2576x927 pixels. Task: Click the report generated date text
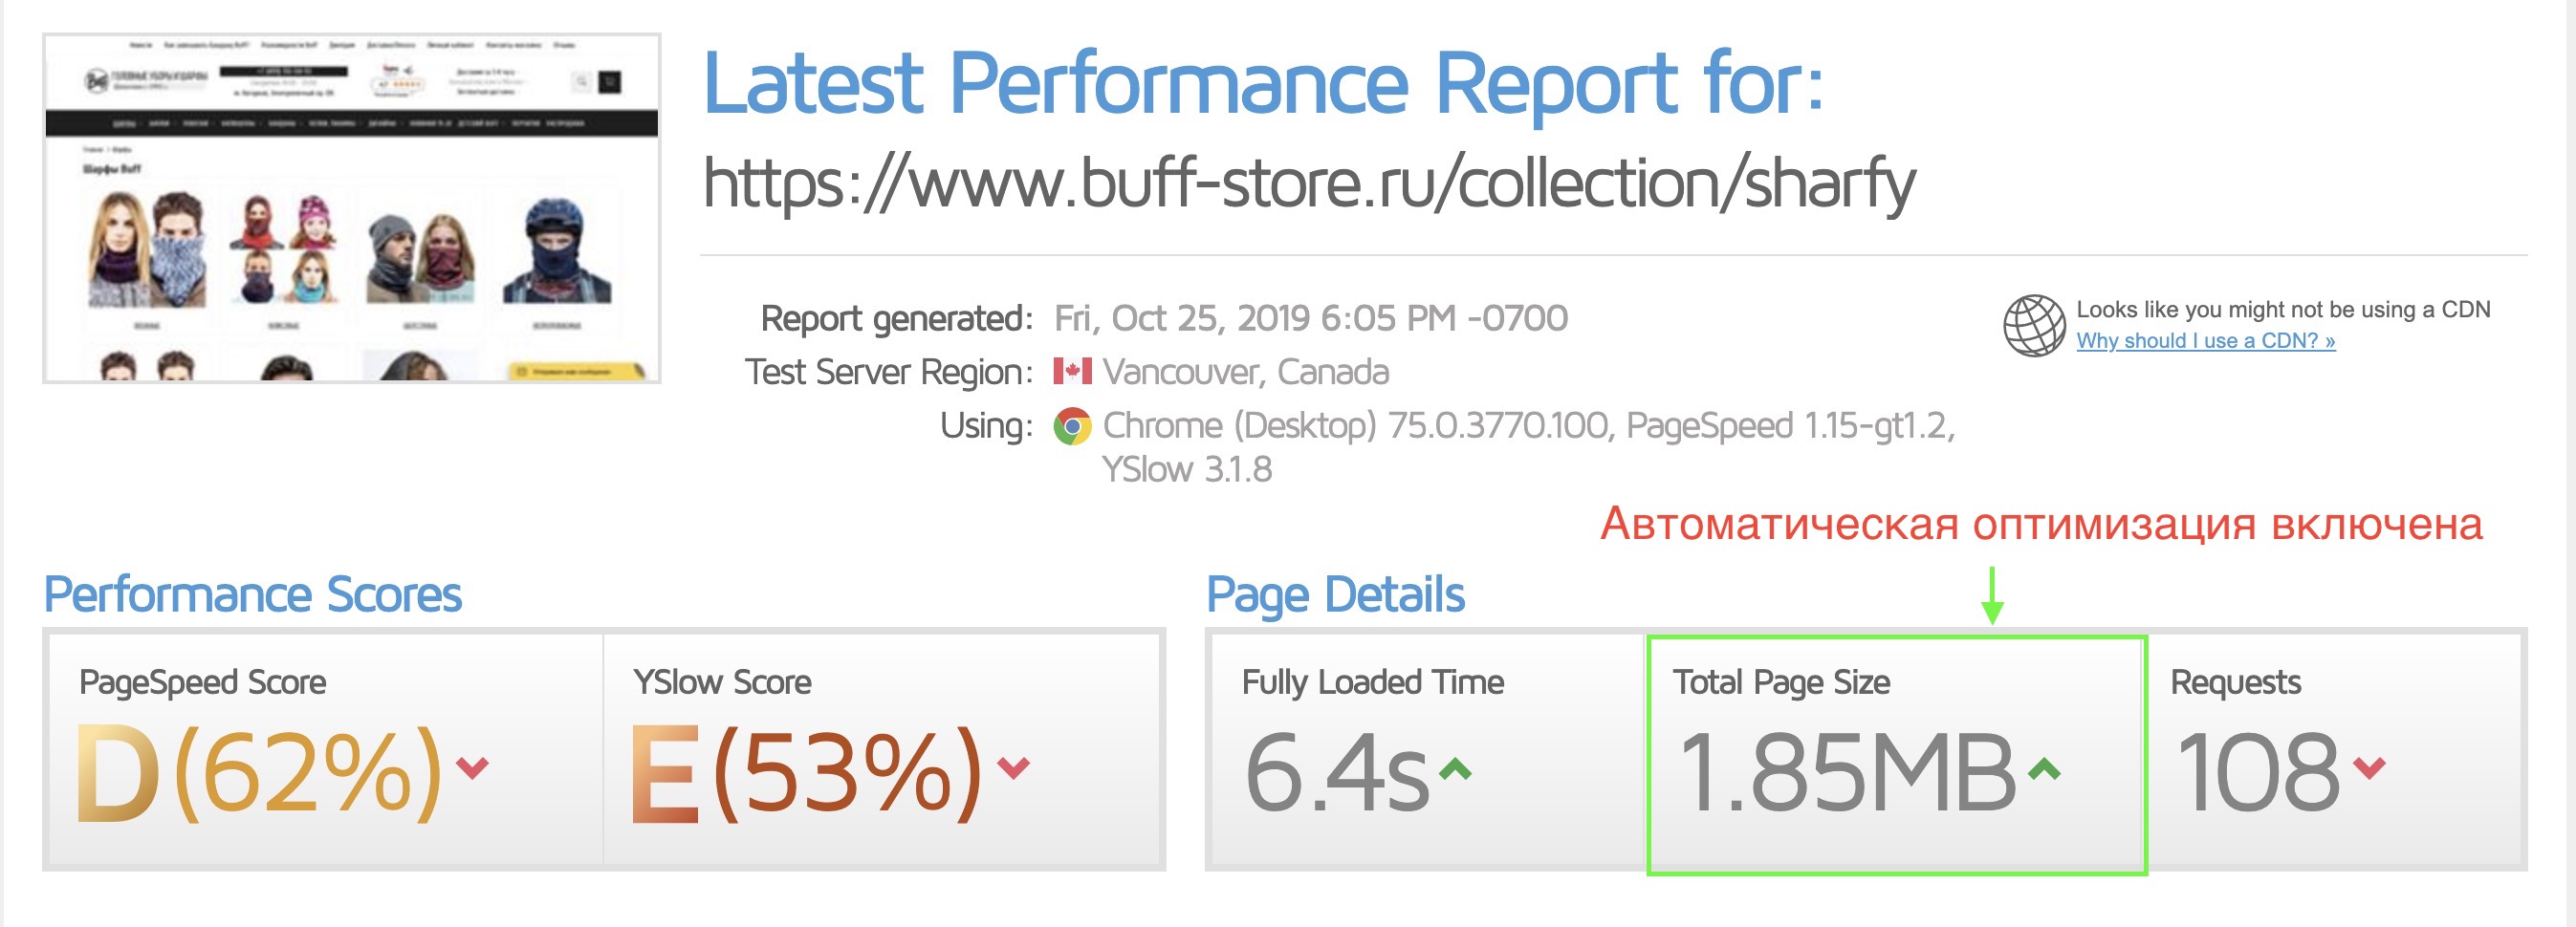pyautogui.click(x=1310, y=318)
